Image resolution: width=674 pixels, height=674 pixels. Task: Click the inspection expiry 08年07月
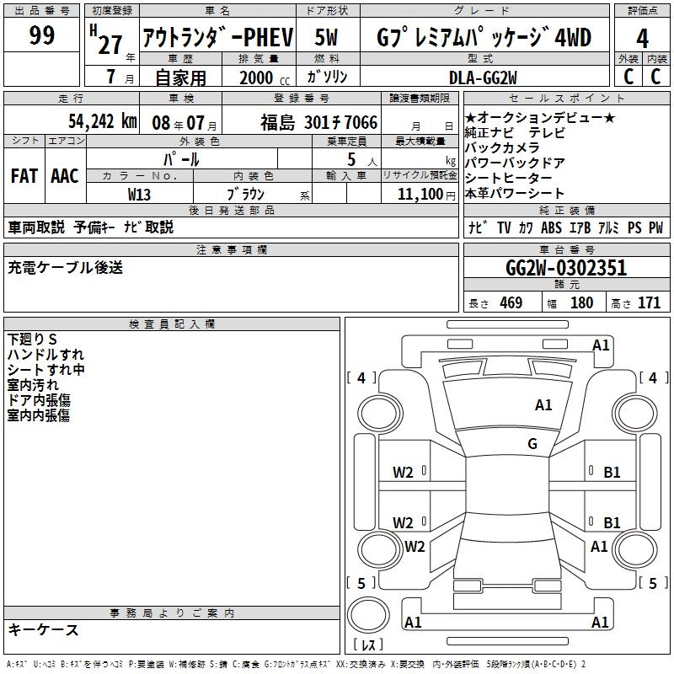point(185,123)
